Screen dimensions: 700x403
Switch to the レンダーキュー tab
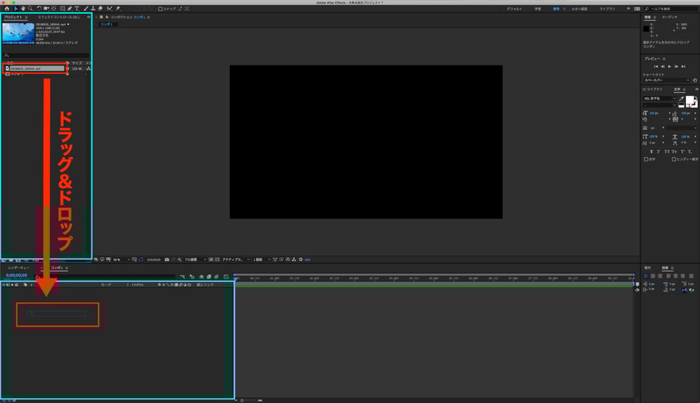[x=19, y=267]
